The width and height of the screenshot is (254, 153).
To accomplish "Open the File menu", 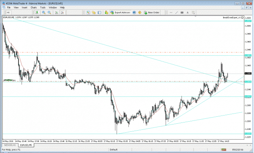I will pos(9,7).
